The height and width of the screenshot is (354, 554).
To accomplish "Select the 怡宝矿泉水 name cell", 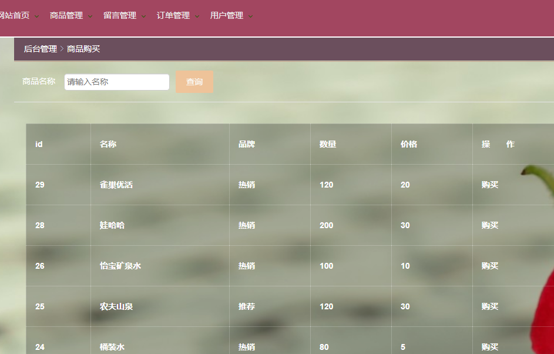I will (120, 266).
